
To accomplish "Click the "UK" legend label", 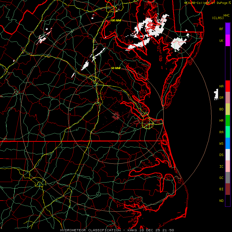I will [221, 40].
